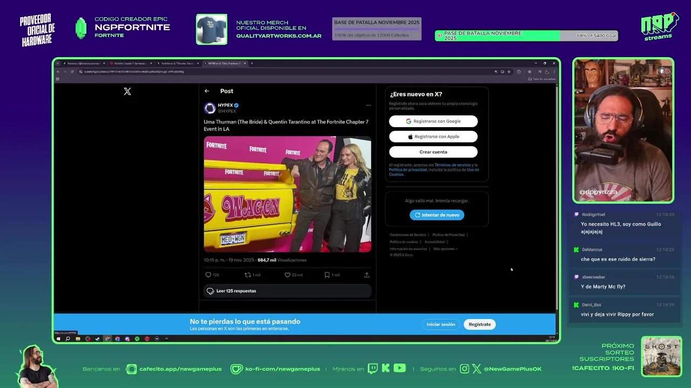The image size is (691, 388).
Task: Click the bookmark star in address bar
Action: 509,72
